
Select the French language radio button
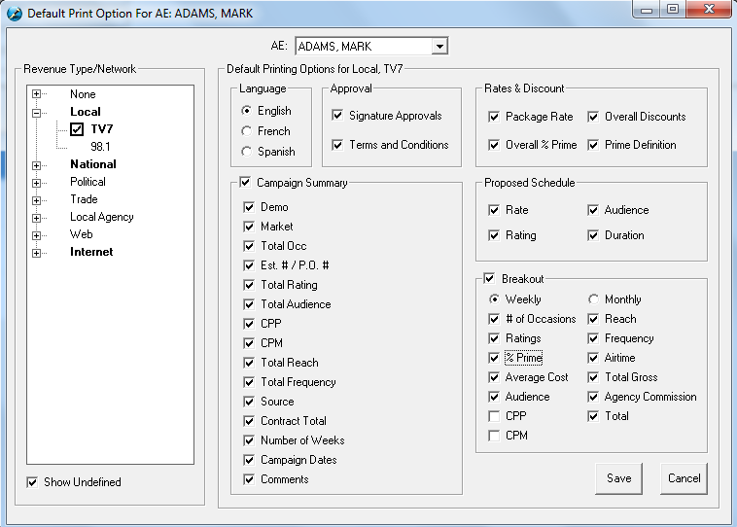(x=247, y=131)
